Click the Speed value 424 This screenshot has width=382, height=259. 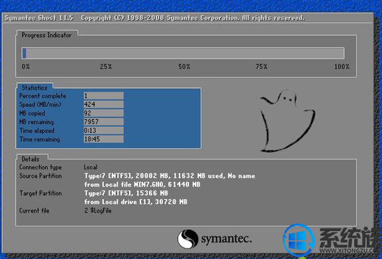tap(104, 104)
